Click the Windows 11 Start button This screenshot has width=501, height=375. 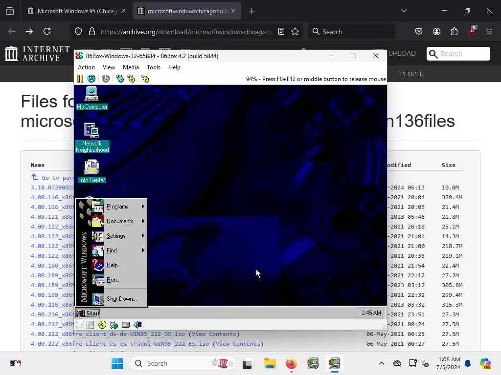[117, 363]
